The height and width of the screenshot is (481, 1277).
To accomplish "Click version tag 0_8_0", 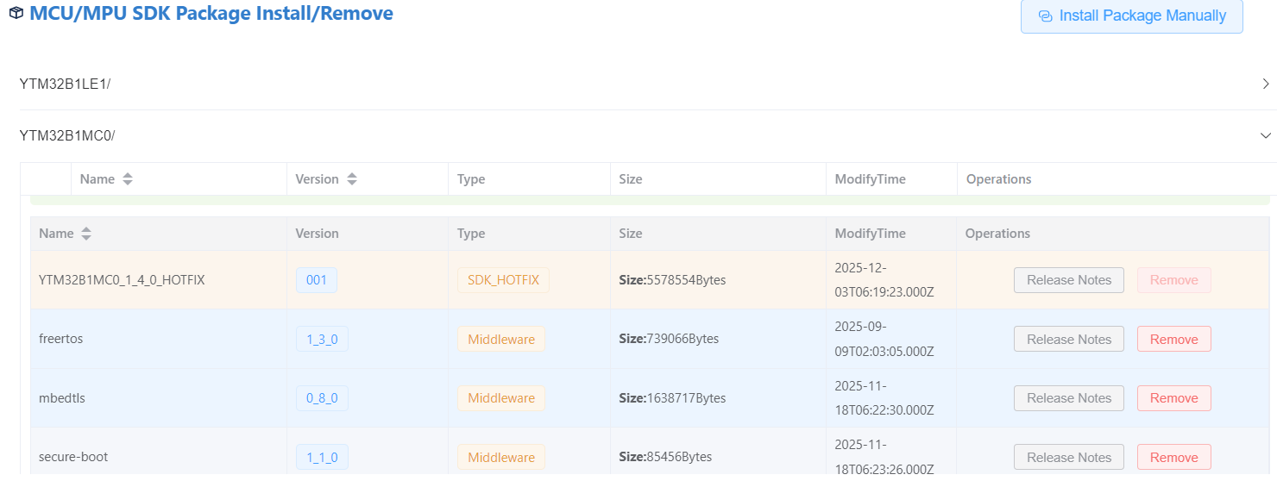I will tap(322, 398).
